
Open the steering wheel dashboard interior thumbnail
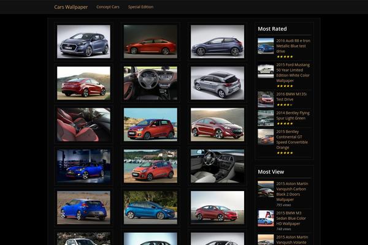[x=150, y=83]
